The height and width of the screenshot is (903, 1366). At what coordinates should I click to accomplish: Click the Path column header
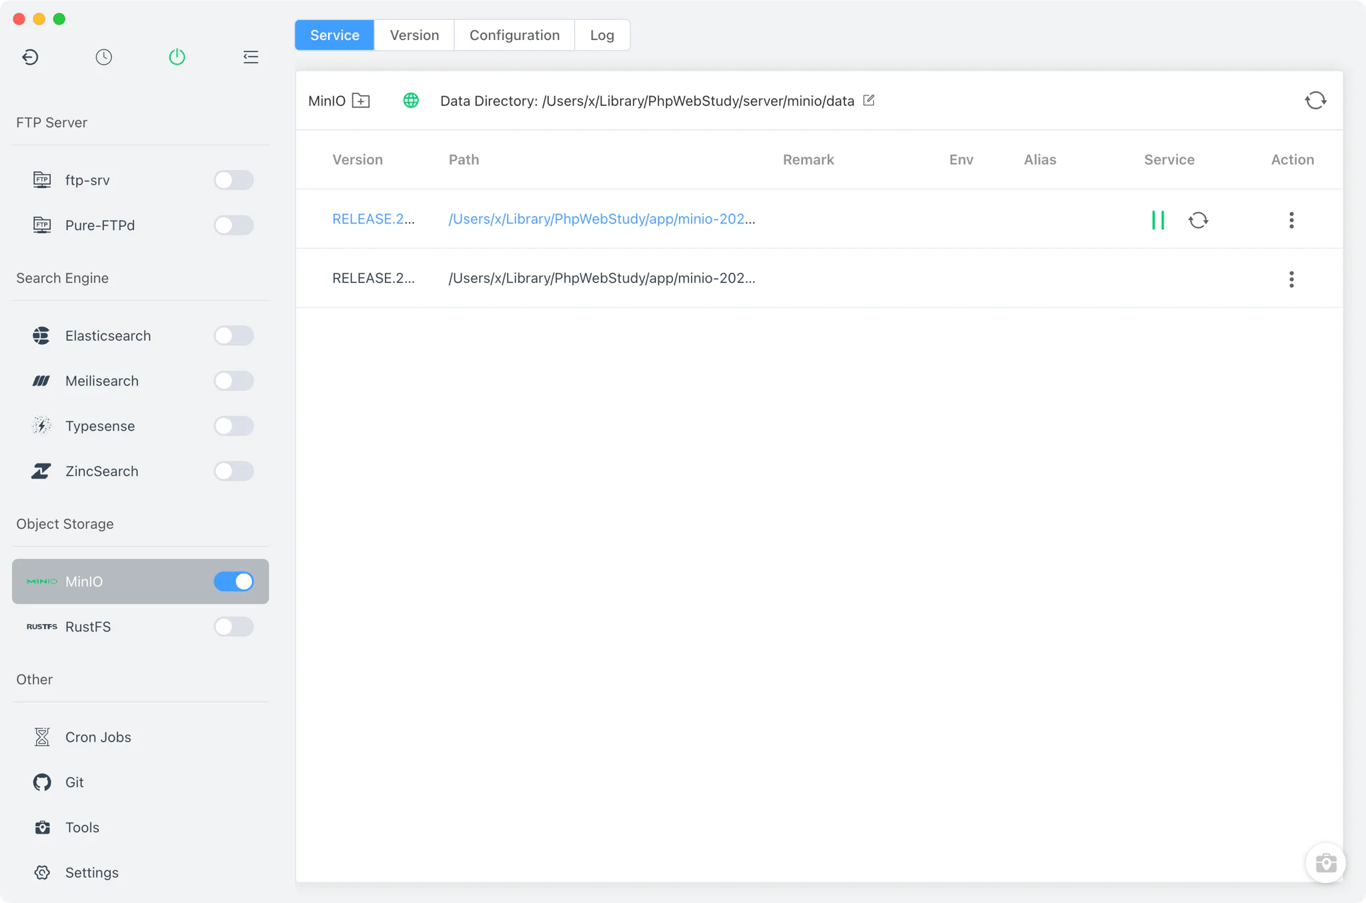[464, 159]
